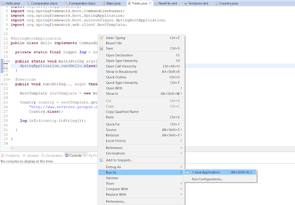
Task: Switch to NewFile.xml editor tab
Action: point(166,3)
